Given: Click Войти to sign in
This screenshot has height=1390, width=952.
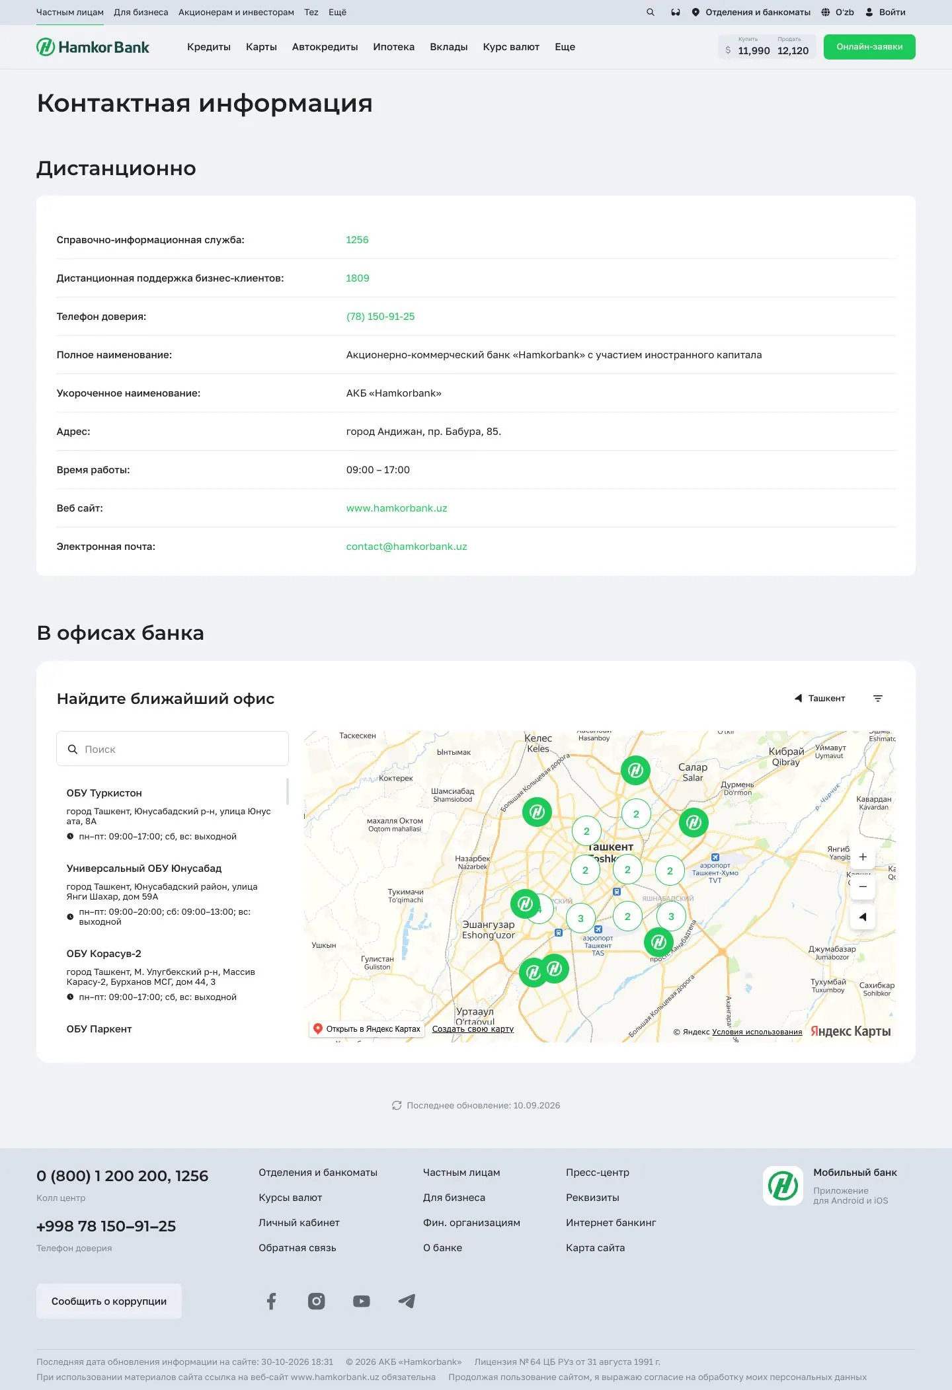Looking at the screenshot, I should pyautogui.click(x=885, y=13).
